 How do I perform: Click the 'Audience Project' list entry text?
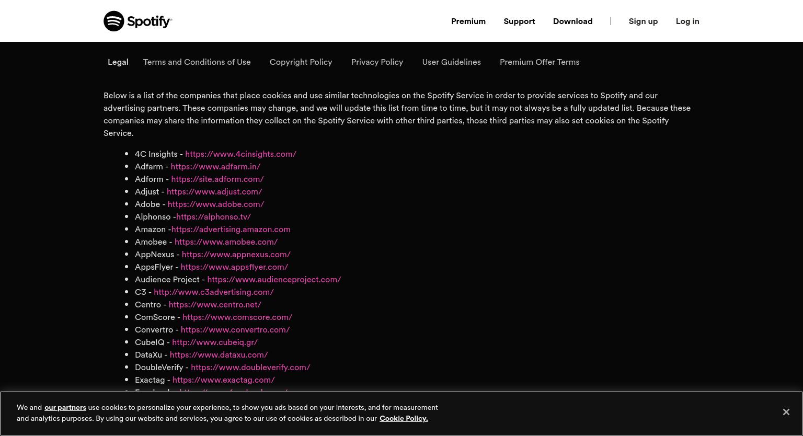tap(167, 279)
